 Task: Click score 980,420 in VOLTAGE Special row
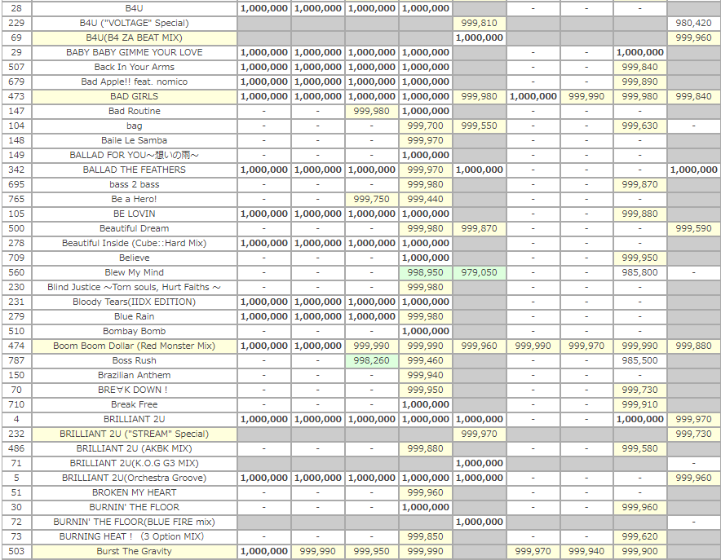(693, 23)
